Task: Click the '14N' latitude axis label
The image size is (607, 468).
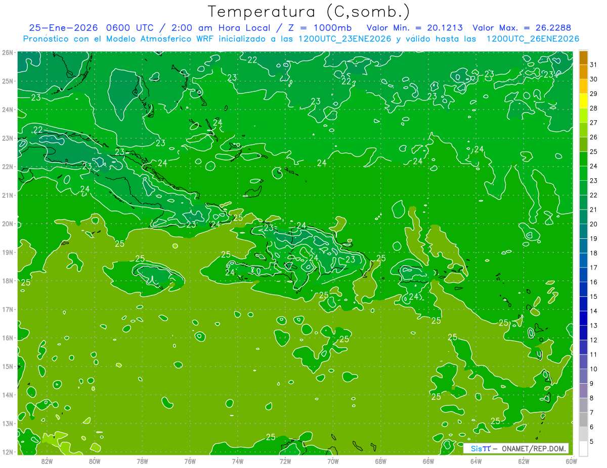Action: tap(8, 395)
